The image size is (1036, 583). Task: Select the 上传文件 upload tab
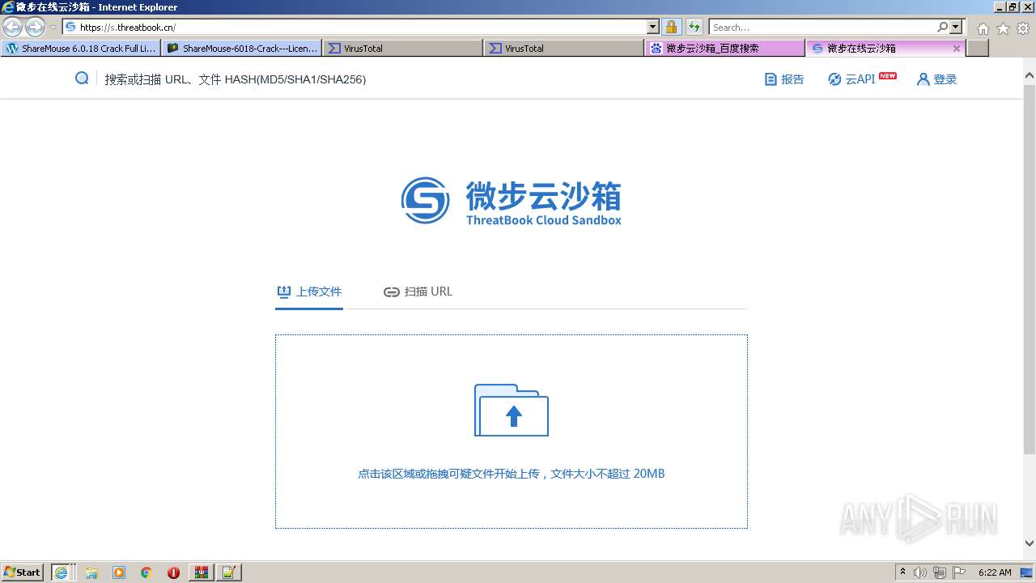coord(309,291)
